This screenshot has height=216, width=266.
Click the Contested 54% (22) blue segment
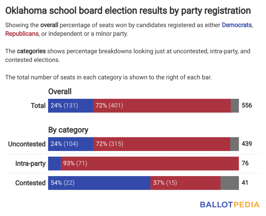click(x=99, y=183)
